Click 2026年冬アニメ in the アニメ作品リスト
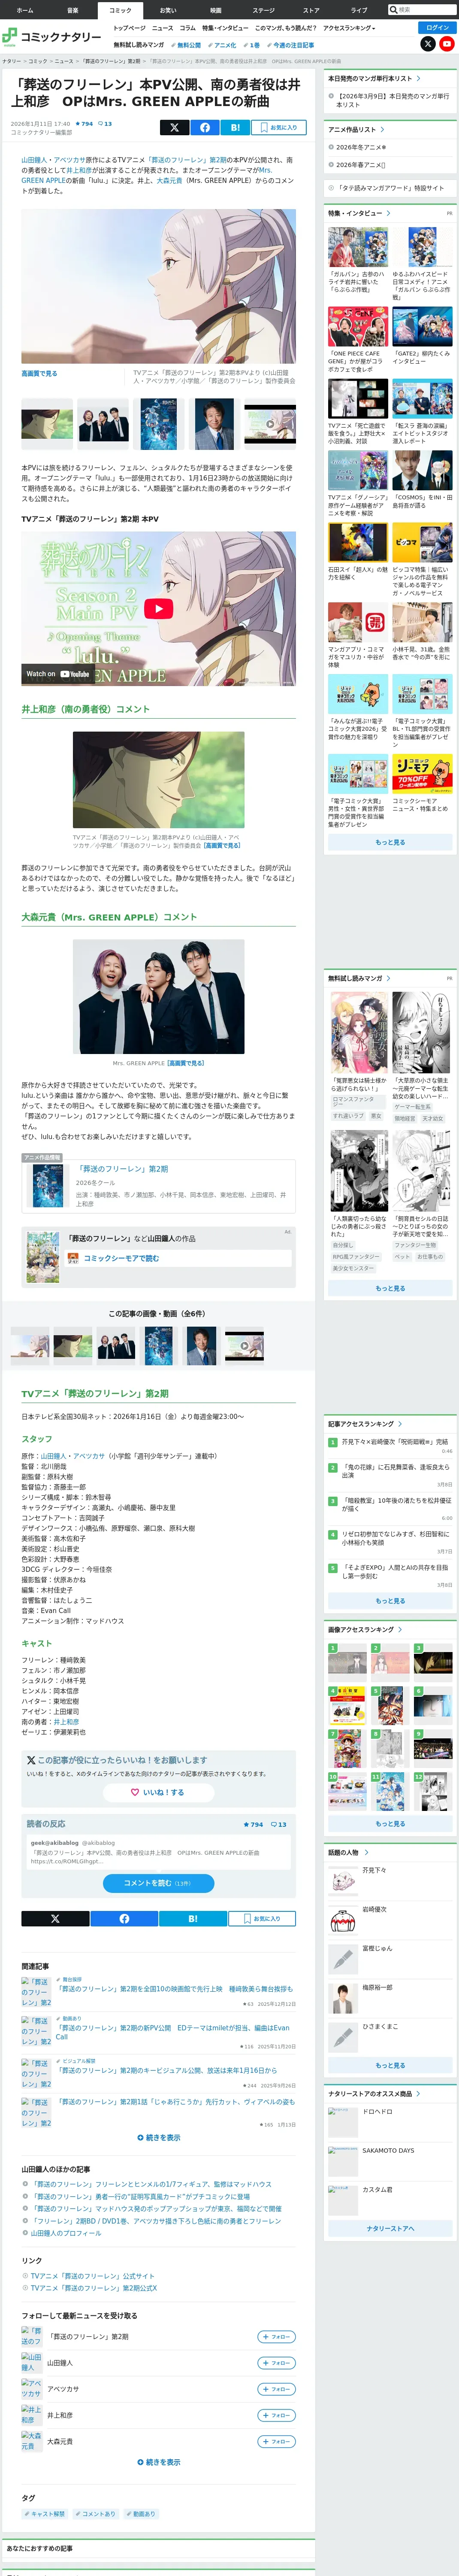The image size is (459, 2576). [361, 147]
